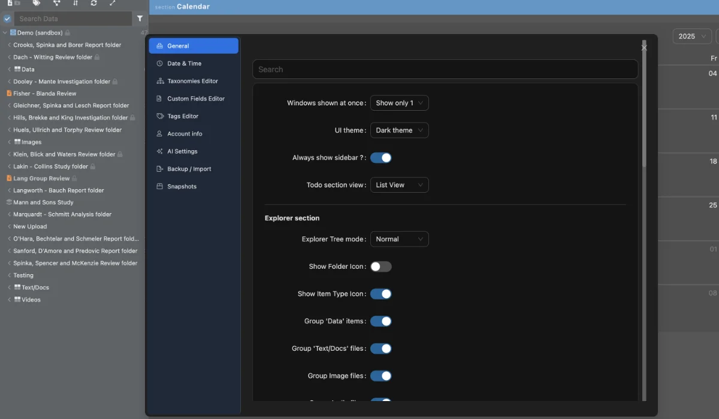Image resolution: width=719 pixels, height=419 pixels.
Task: Open the 2025 year dropdown in Calendar
Action: (x=692, y=37)
